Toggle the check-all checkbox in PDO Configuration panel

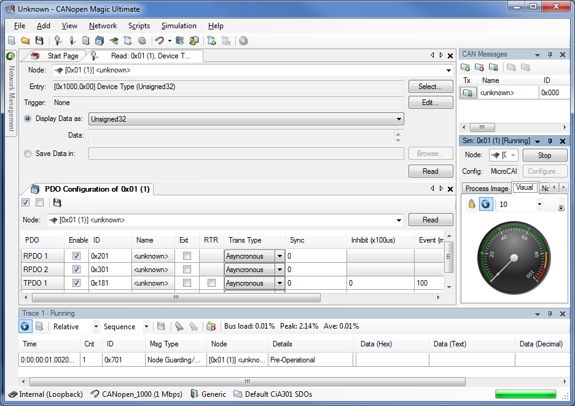(x=25, y=201)
